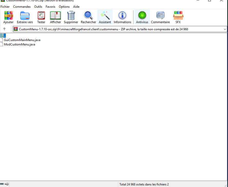Open the Commandes menu
The height and width of the screenshot is (187, 228).
22,7
